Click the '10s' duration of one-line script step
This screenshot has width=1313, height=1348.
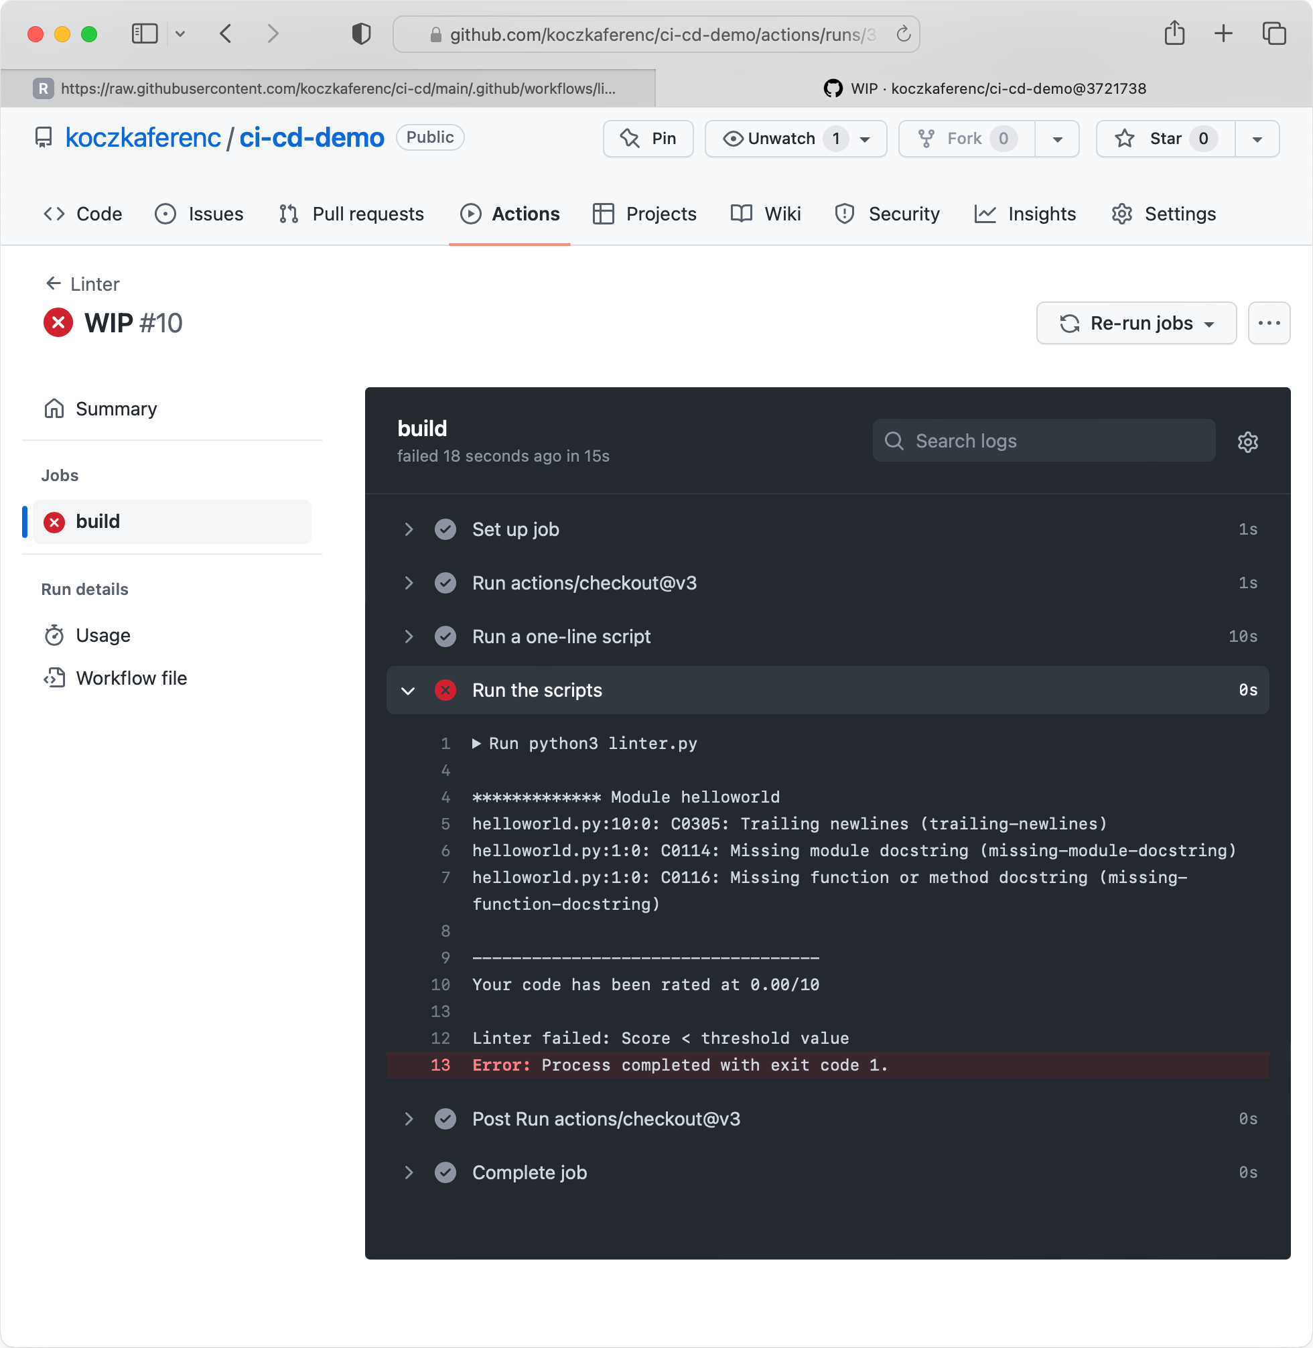click(1243, 636)
